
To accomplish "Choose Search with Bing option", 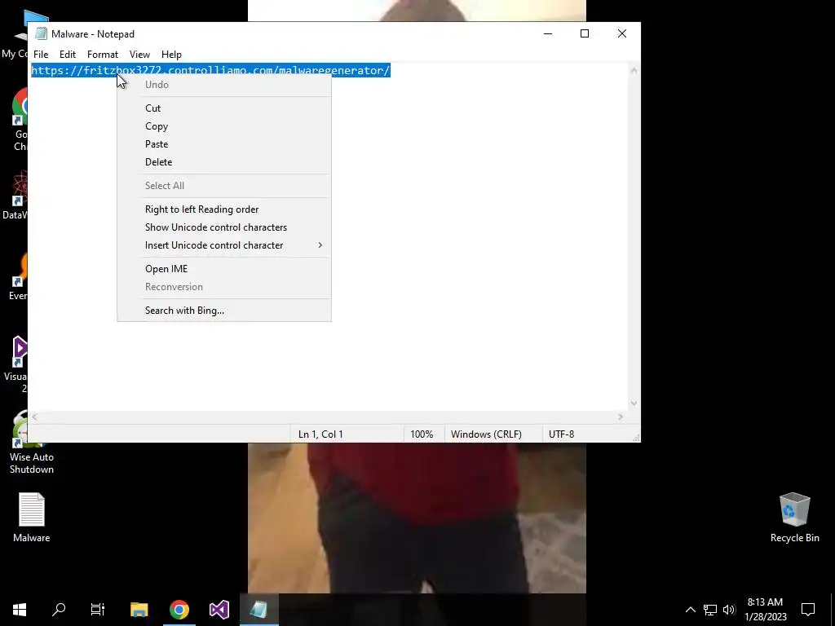I will pyautogui.click(x=224, y=311).
